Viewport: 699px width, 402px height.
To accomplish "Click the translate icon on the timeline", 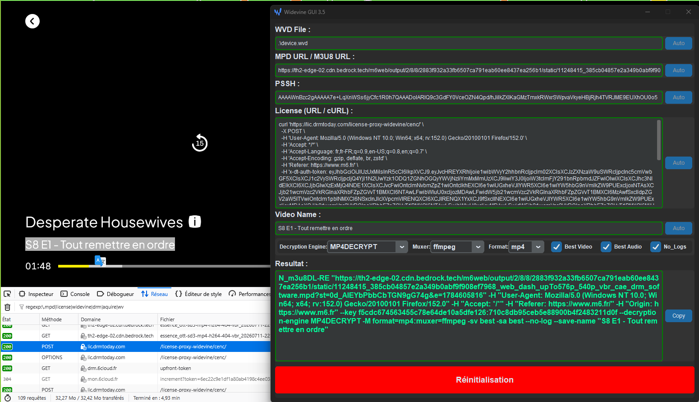I will coord(100,261).
